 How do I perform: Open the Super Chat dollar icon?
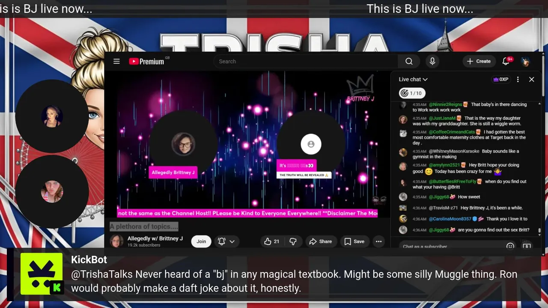[527, 246]
